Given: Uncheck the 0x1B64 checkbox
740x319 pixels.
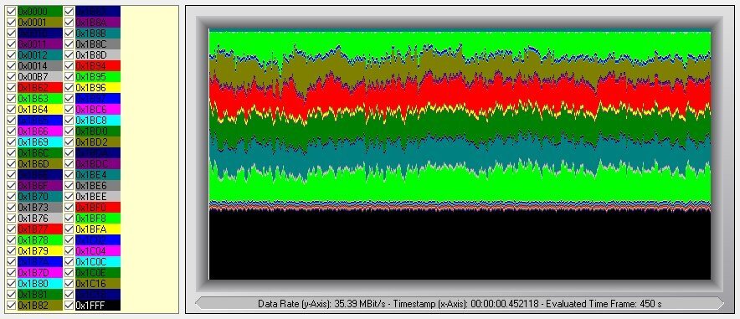Looking at the screenshot, I should [x=12, y=109].
